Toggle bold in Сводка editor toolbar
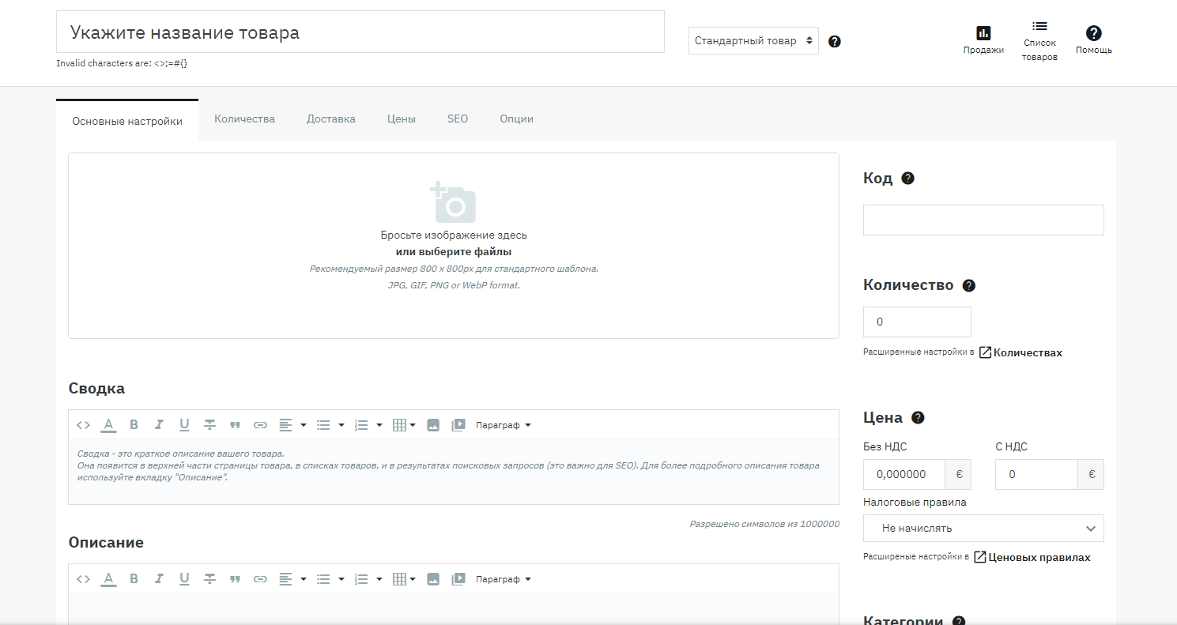This screenshot has height=625, width=1177. coord(134,425)
